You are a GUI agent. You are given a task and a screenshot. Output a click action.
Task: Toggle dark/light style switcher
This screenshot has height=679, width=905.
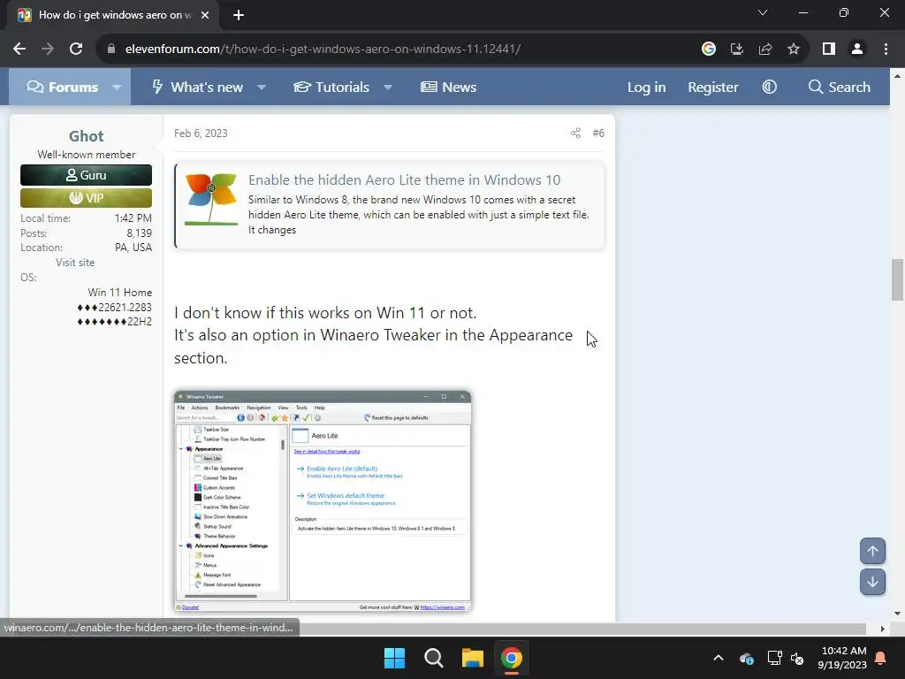pyautogui.click(x=770, y=88)
